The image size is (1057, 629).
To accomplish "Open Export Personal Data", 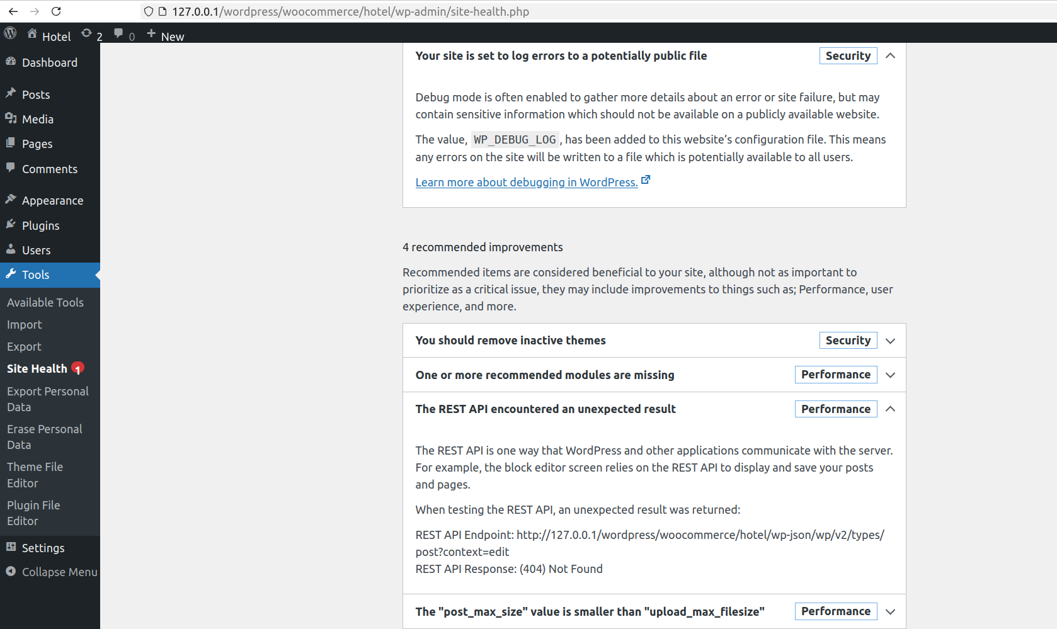I will coord(48,399).
